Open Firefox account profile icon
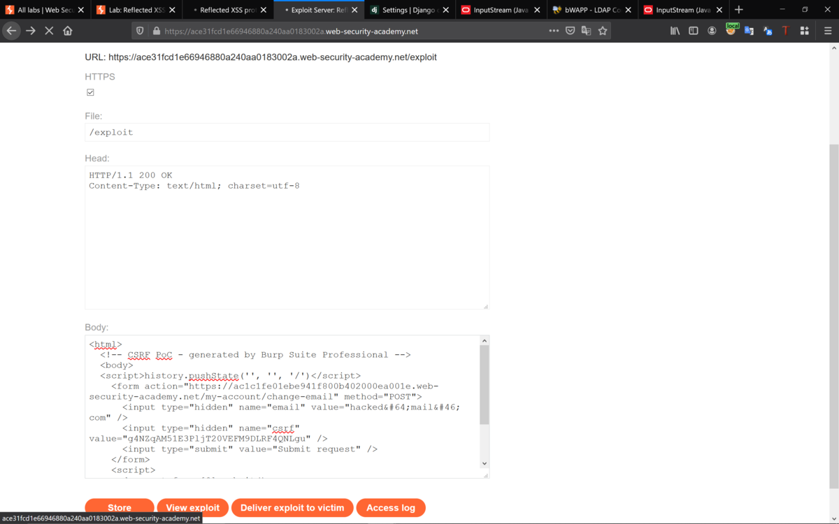The image size is (839, 524). [x=712, y=31]
